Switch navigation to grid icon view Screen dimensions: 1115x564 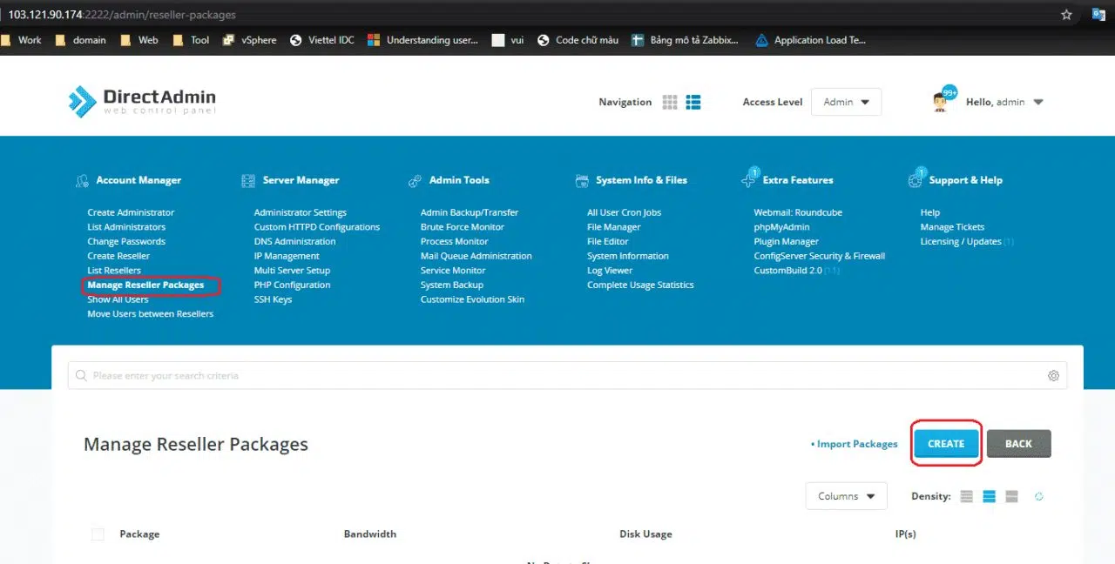coord(670,102)
